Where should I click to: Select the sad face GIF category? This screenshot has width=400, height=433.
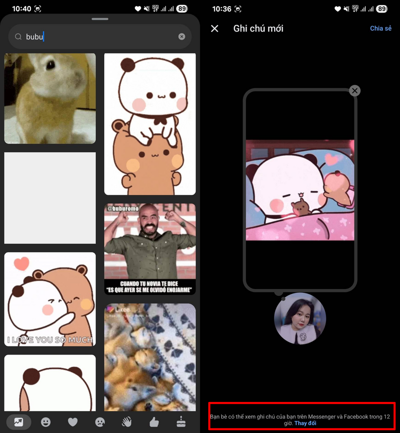click(x=100, y=422)
